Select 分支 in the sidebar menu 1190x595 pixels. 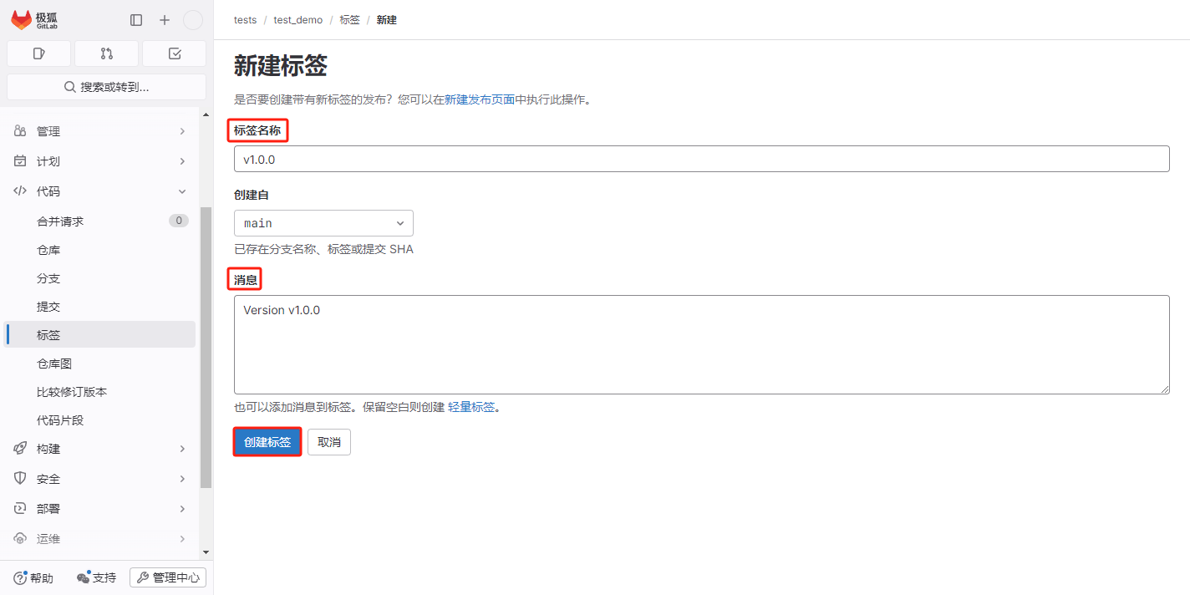coord(48,278)
